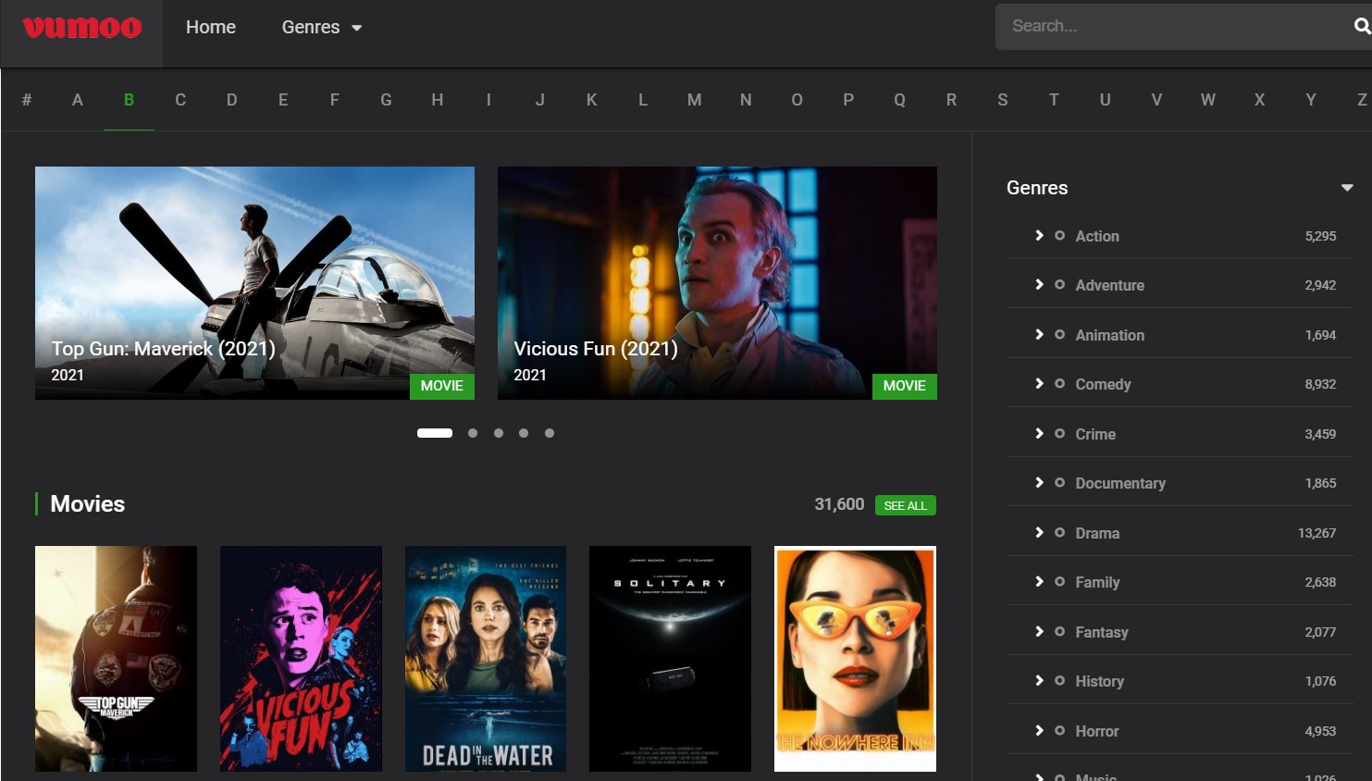Open Vicious Fun featured banner
The height and width of the screenshot is (781, 1372).
717,283
